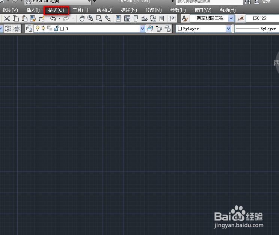Screen dimensions: 279x235
Task: Click the Text Style A icon
Action: point(185,18)
